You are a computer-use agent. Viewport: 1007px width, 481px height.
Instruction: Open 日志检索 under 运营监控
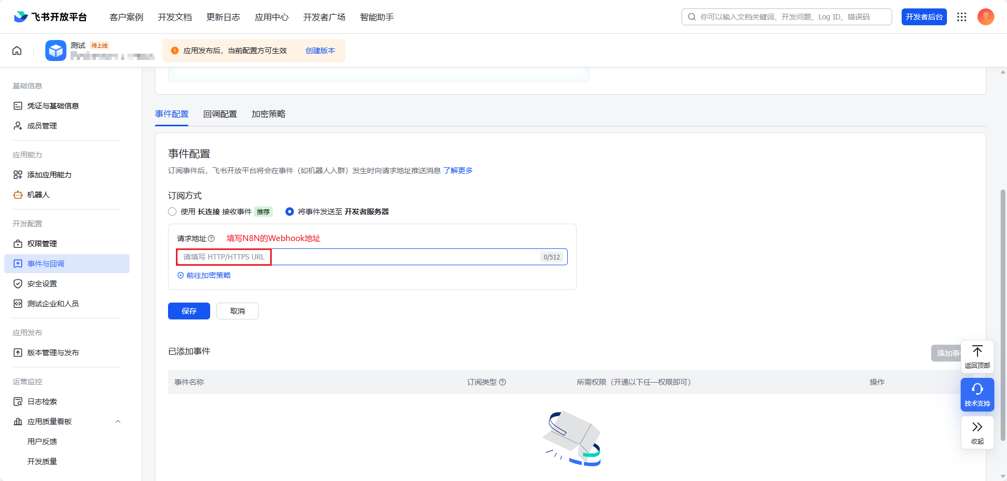(41, 401)
